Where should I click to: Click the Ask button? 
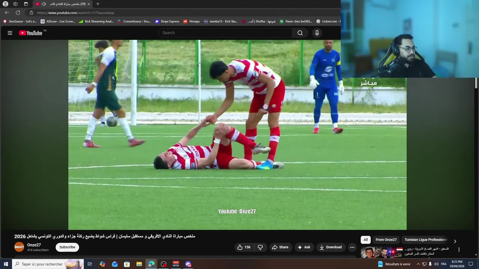(x=303, y=247)
